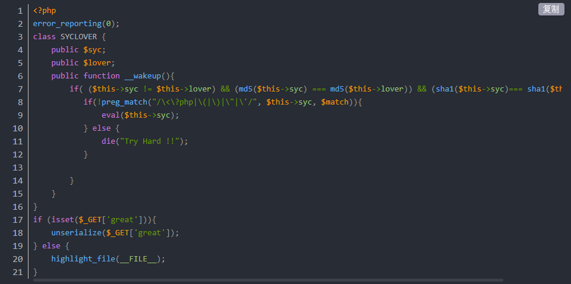Click the 'highlight_file' call on line 20
The height and width of the screenshot is (284, 571).
[x=83, y=259]
